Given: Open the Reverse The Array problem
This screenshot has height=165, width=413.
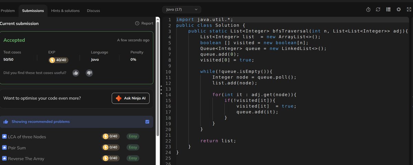Looking at the screenshot, I should 26,159.
